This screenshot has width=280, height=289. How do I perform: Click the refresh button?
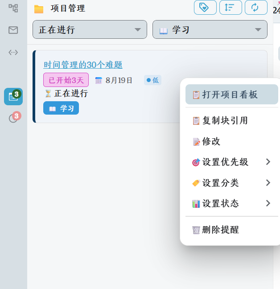pos(256,8)
